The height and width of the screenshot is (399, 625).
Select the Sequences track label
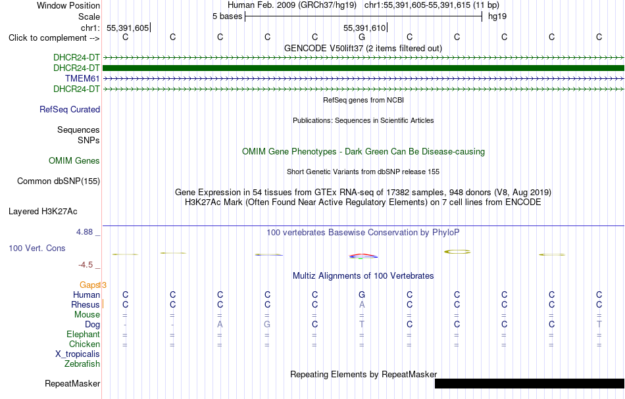[78, 129]
